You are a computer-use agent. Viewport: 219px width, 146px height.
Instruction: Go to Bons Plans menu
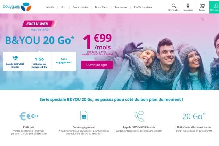101,7
